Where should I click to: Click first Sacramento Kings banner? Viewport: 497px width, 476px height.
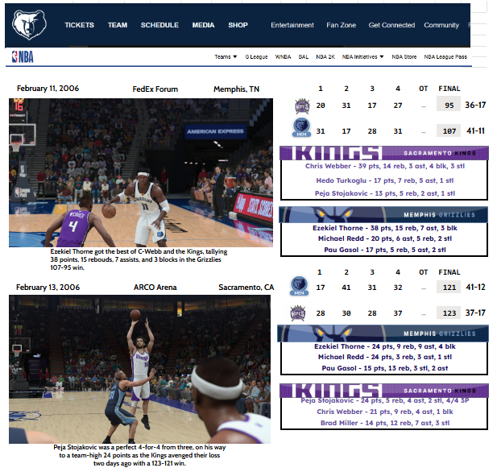coord(384,153)
